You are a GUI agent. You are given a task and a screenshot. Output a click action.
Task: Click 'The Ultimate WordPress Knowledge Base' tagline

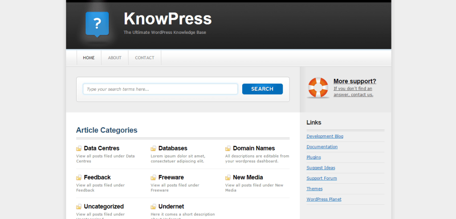coord(165,32)
